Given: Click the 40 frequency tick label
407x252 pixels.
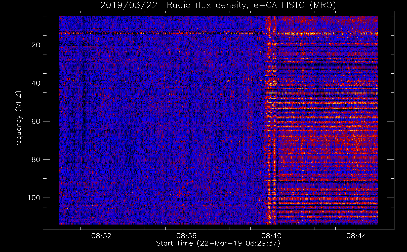Looking at the screenshot, I should click(36, 83).
